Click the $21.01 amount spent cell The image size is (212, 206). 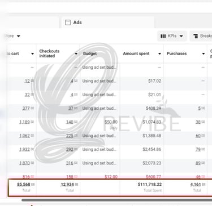[154, 95]
